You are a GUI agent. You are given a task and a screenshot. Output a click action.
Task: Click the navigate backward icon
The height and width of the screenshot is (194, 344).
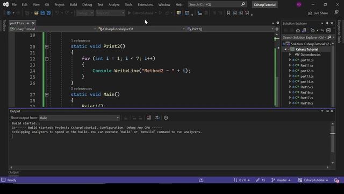(x=9, y=13)
